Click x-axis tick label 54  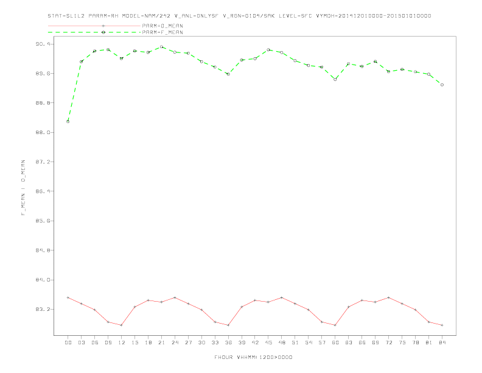pos(309,343)
